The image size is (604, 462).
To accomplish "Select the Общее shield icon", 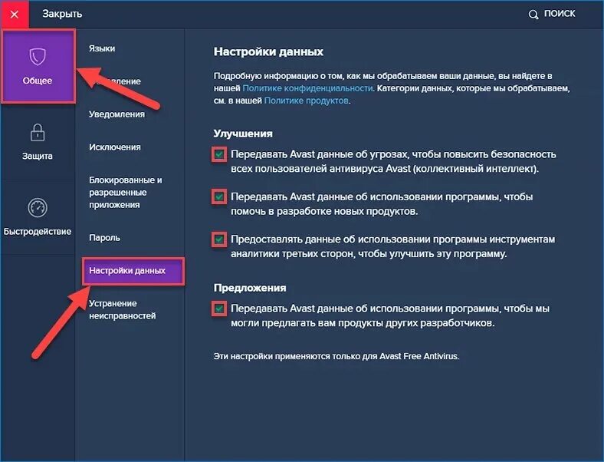I will click(x=38, y=57).
